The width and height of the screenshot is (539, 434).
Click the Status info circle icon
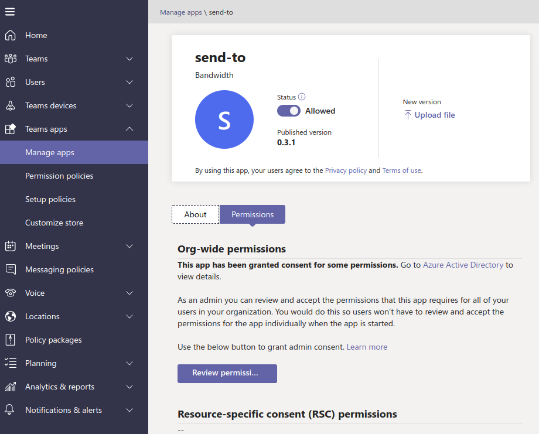pyautogui.click(x=302, y=97)
